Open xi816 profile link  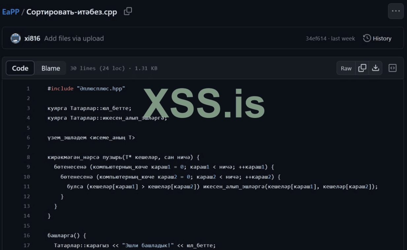coord(32,39)
